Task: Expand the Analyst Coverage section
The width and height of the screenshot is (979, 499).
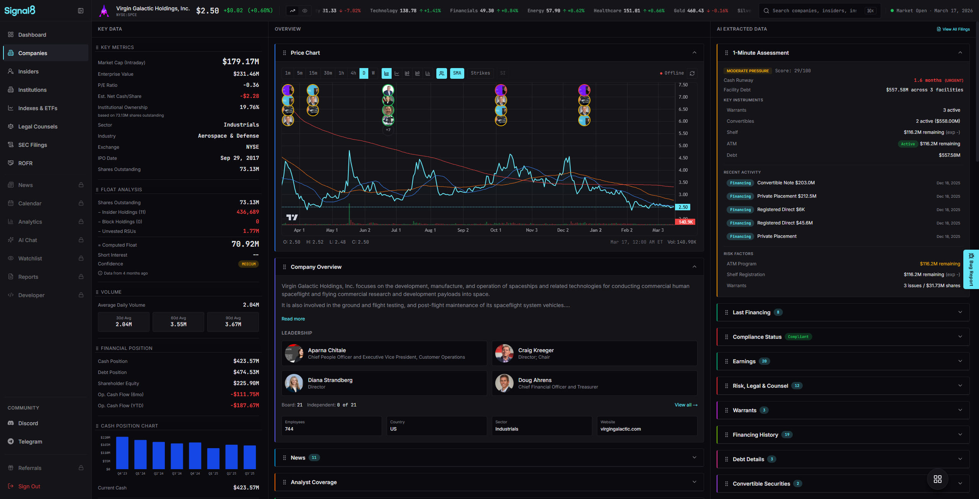Action: pyautogui.click(x=489, y=482)
